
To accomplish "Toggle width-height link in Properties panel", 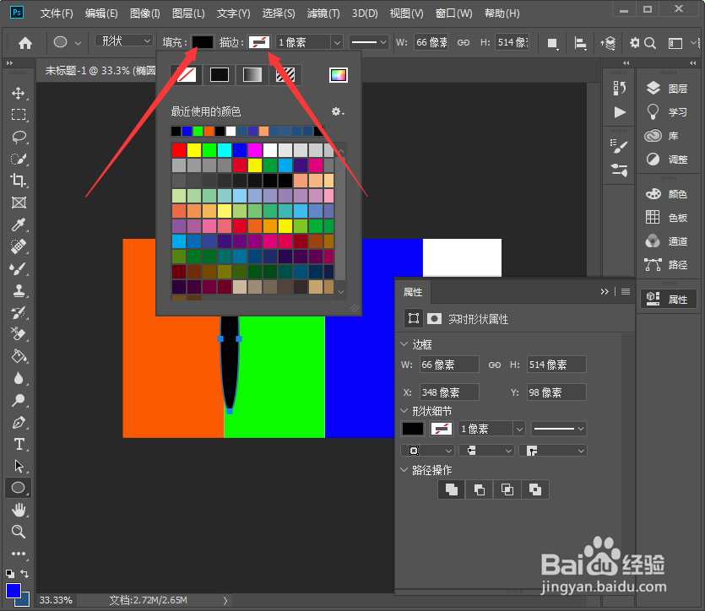I will pyautogui.click(x=494, y=365).
